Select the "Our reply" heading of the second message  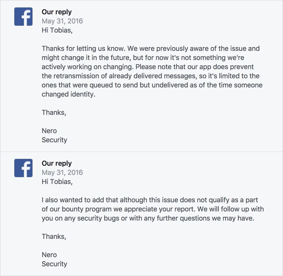tap(56, 163)
